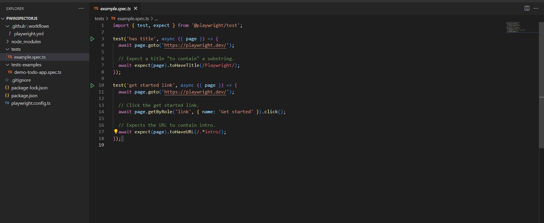The image size is (544, 223).
Task: Open Explorer panel ellipsis menu
Action: pos(81,8)
